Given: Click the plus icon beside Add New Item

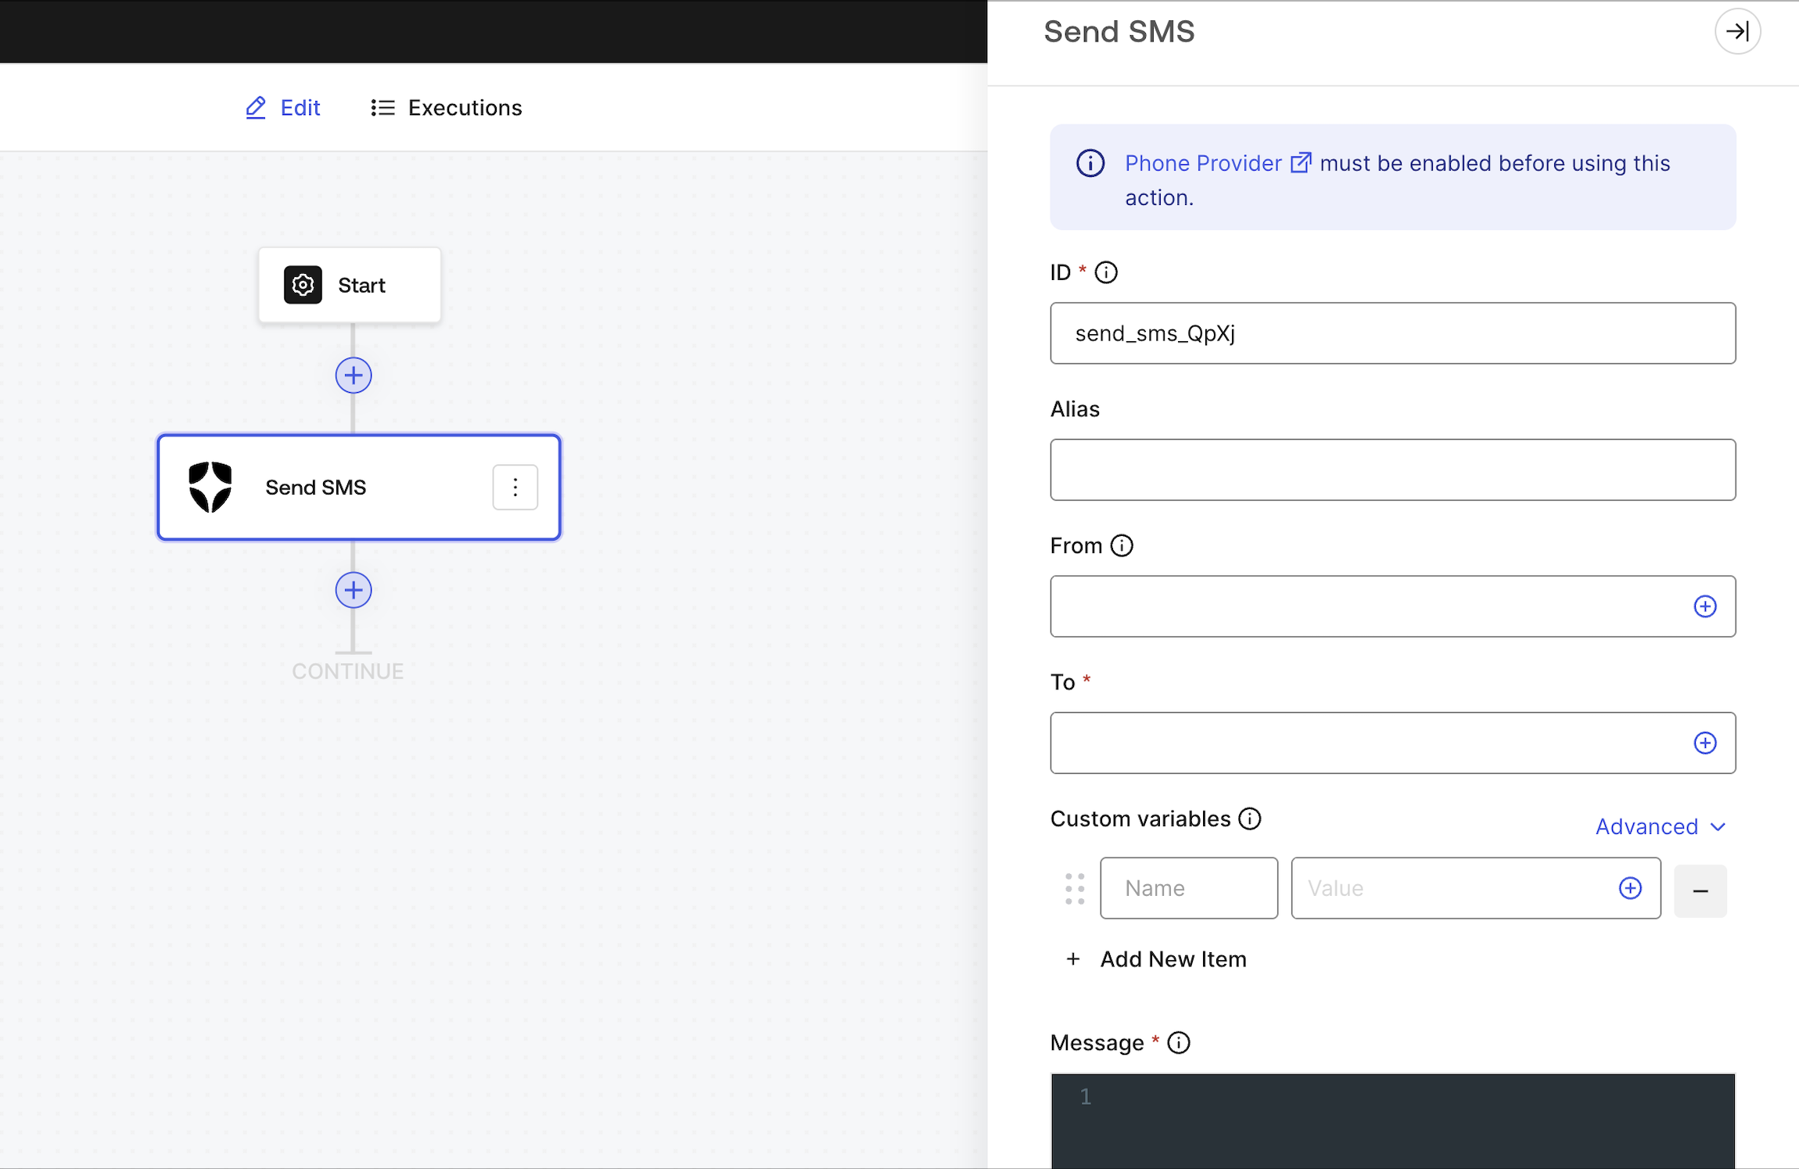Looking at the screenshot, I should (1073, 959).
